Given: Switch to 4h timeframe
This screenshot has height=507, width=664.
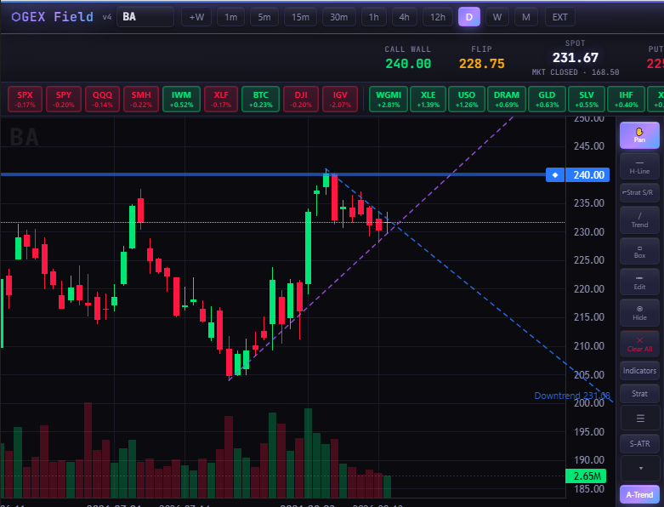Looking at the screenshot, I should click(x=404, y=17).
